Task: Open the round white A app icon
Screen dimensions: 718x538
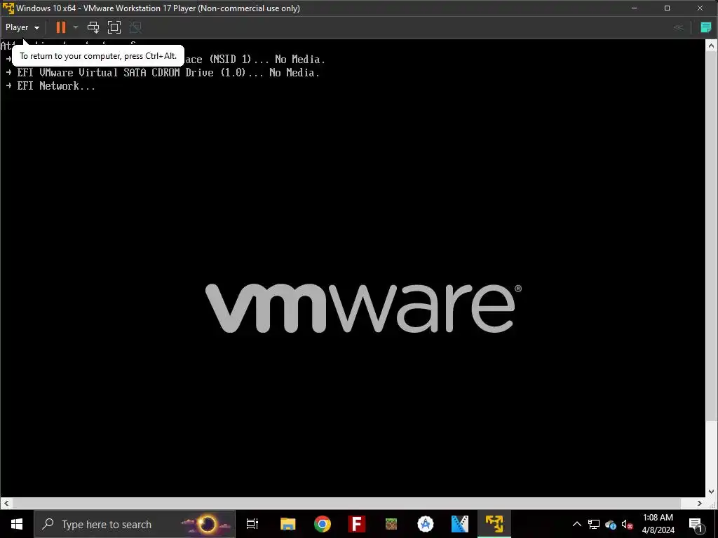Action: pyautogui.click(x=426, y=524)
